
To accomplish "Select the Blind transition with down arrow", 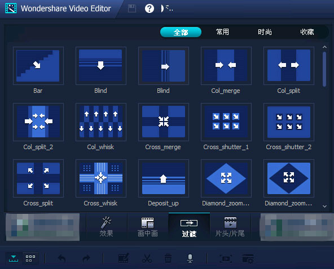I will coord(101,66).
